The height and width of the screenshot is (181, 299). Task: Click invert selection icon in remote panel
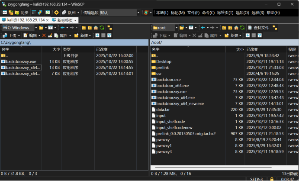[260, 36]
